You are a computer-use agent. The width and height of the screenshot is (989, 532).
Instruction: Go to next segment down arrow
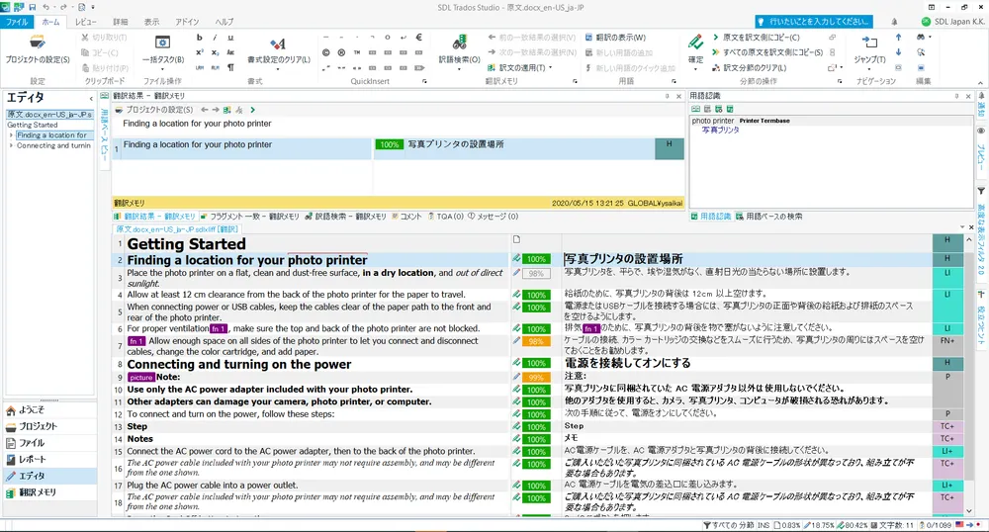[x=898, y=52]
